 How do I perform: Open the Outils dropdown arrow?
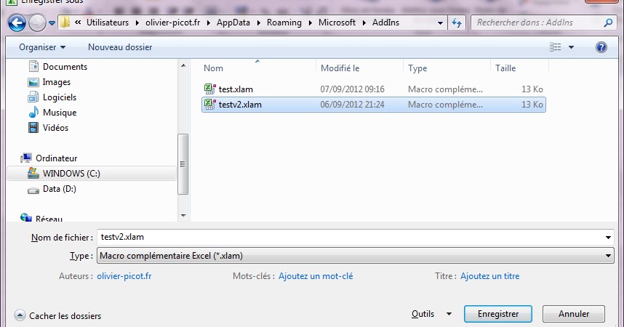point(449,314)
